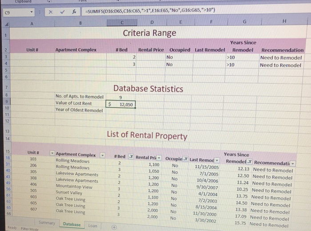Screen dimensions: 311x231
Task: Click the Clipboard group label
Action: pos(23,1)
